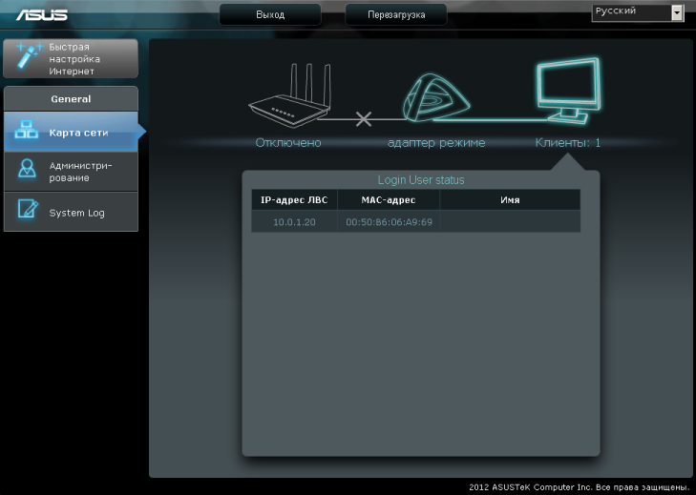Select the 10.0.1.20 IP cell
The height and width of the screenshot is (495, 696).
294,222
